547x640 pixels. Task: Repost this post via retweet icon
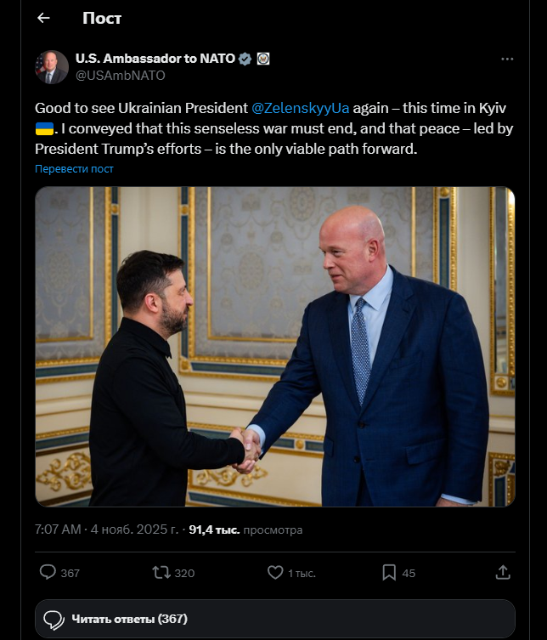click(161, 573)
